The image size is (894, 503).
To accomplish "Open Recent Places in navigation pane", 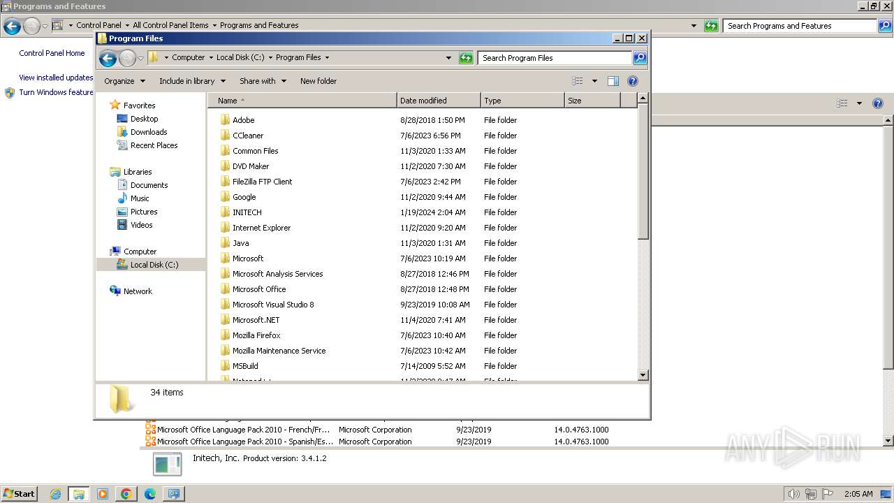I will [x=154, y=145].
